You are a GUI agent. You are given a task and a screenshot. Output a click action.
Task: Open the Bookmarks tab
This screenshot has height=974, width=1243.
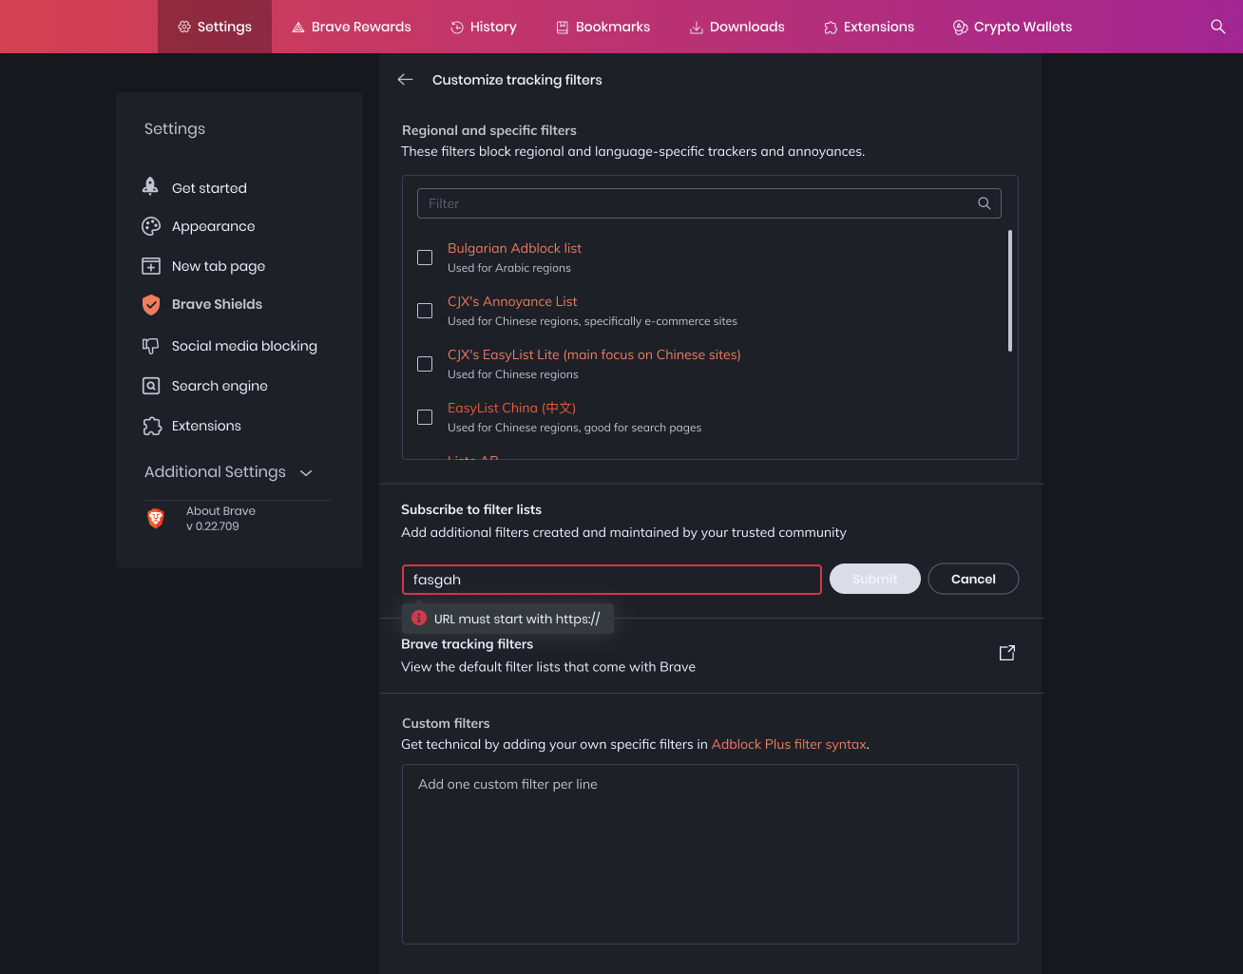[x=603, y=27]
